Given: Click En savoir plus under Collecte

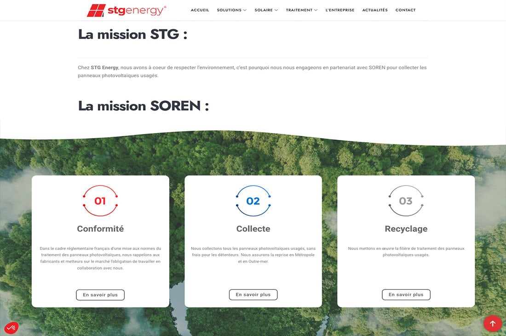Looking at the screenshot, I should point(253,295).
